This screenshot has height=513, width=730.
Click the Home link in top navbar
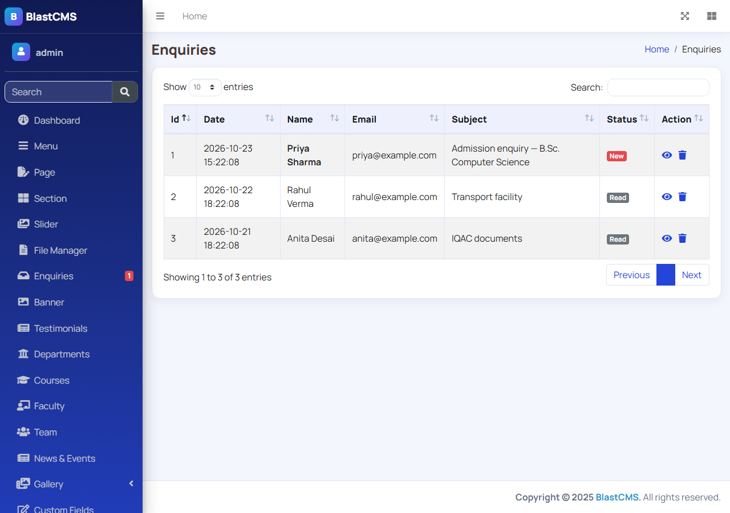[x=194, y=16]
